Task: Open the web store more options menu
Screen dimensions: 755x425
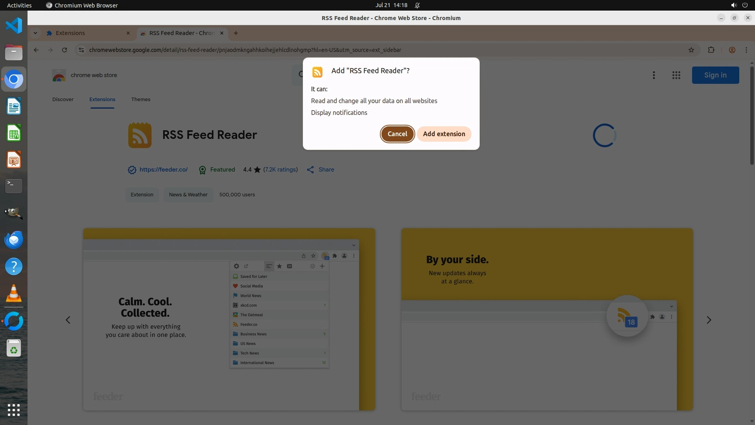Action: coord(654,75)
